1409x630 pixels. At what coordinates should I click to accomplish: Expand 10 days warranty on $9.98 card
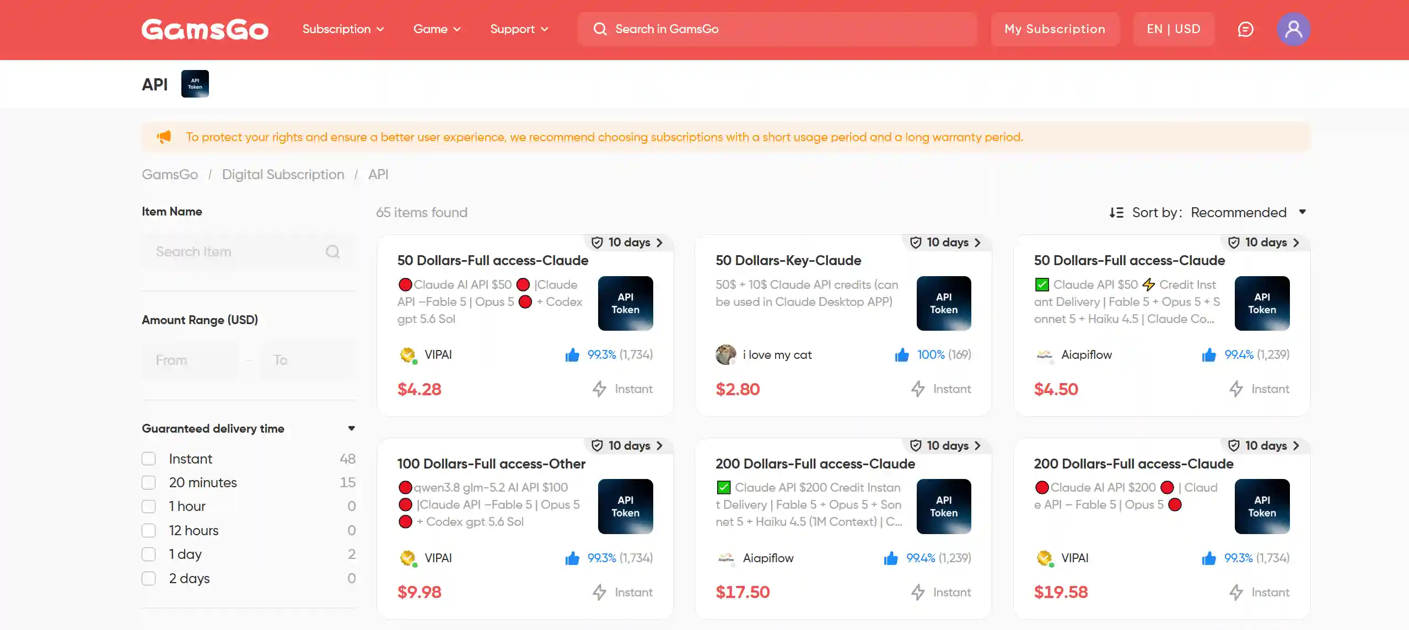[630, 445]
